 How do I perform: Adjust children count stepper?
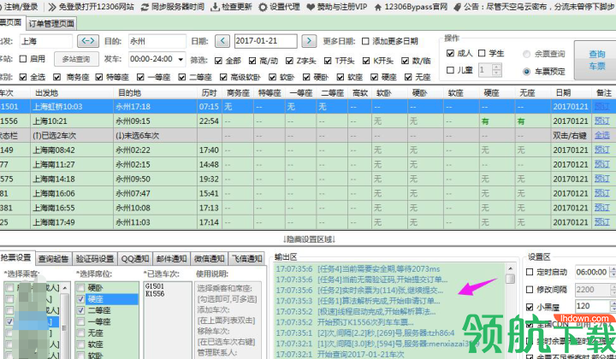(x=496, y=70)
